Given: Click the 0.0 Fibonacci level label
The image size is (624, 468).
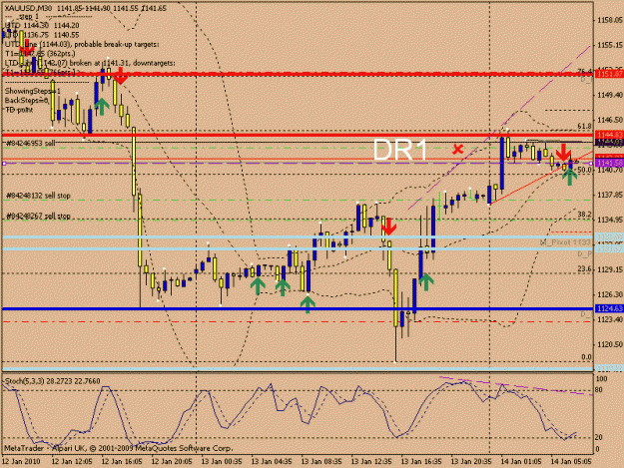Looking at the screenshot, I should (587, 357).
